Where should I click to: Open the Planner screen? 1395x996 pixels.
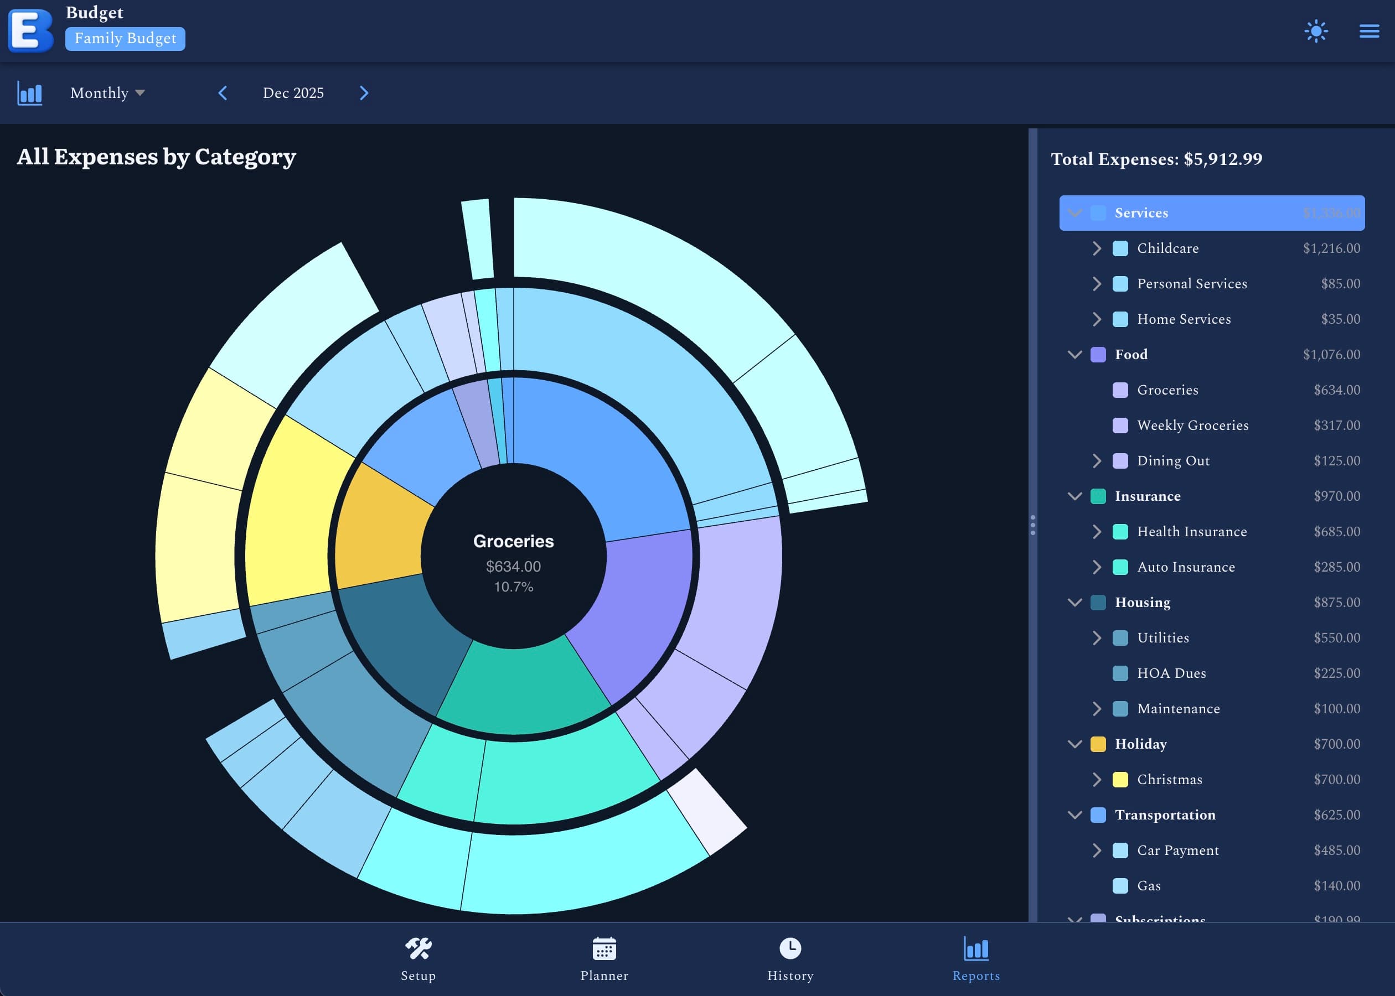(x=604, y=958)
